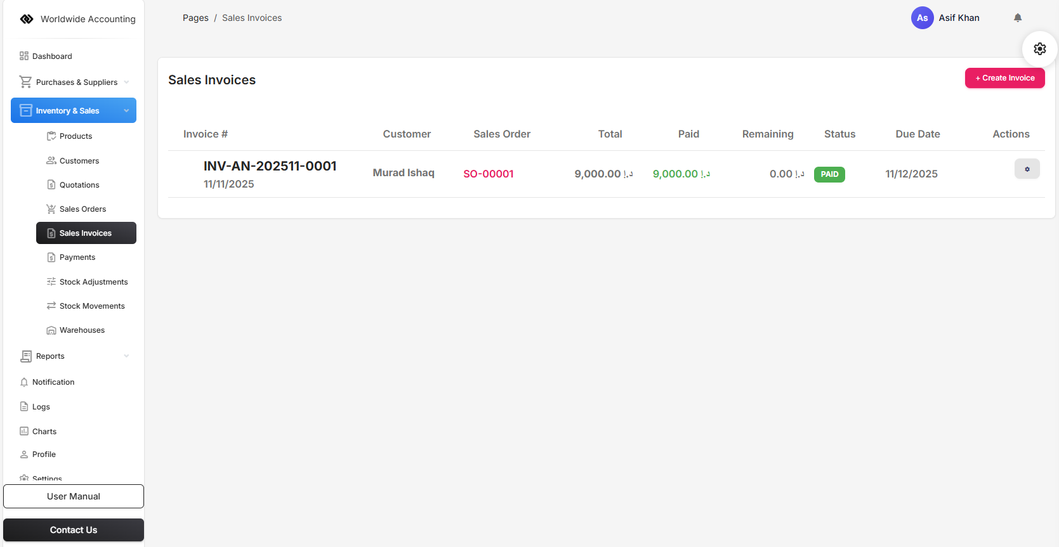Click Pages breadcrumb link

[195, 18]
